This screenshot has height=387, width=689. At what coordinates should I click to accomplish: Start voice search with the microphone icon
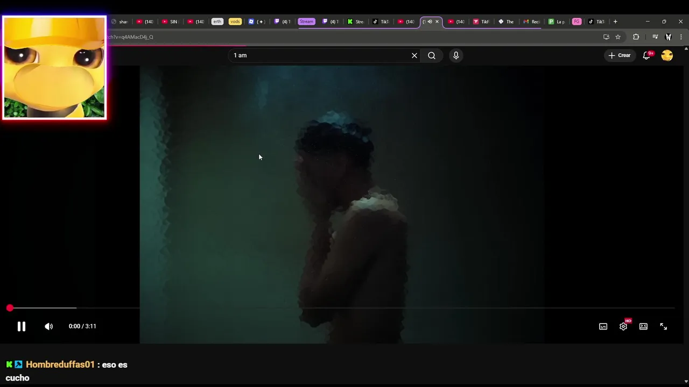coord(456,55)
